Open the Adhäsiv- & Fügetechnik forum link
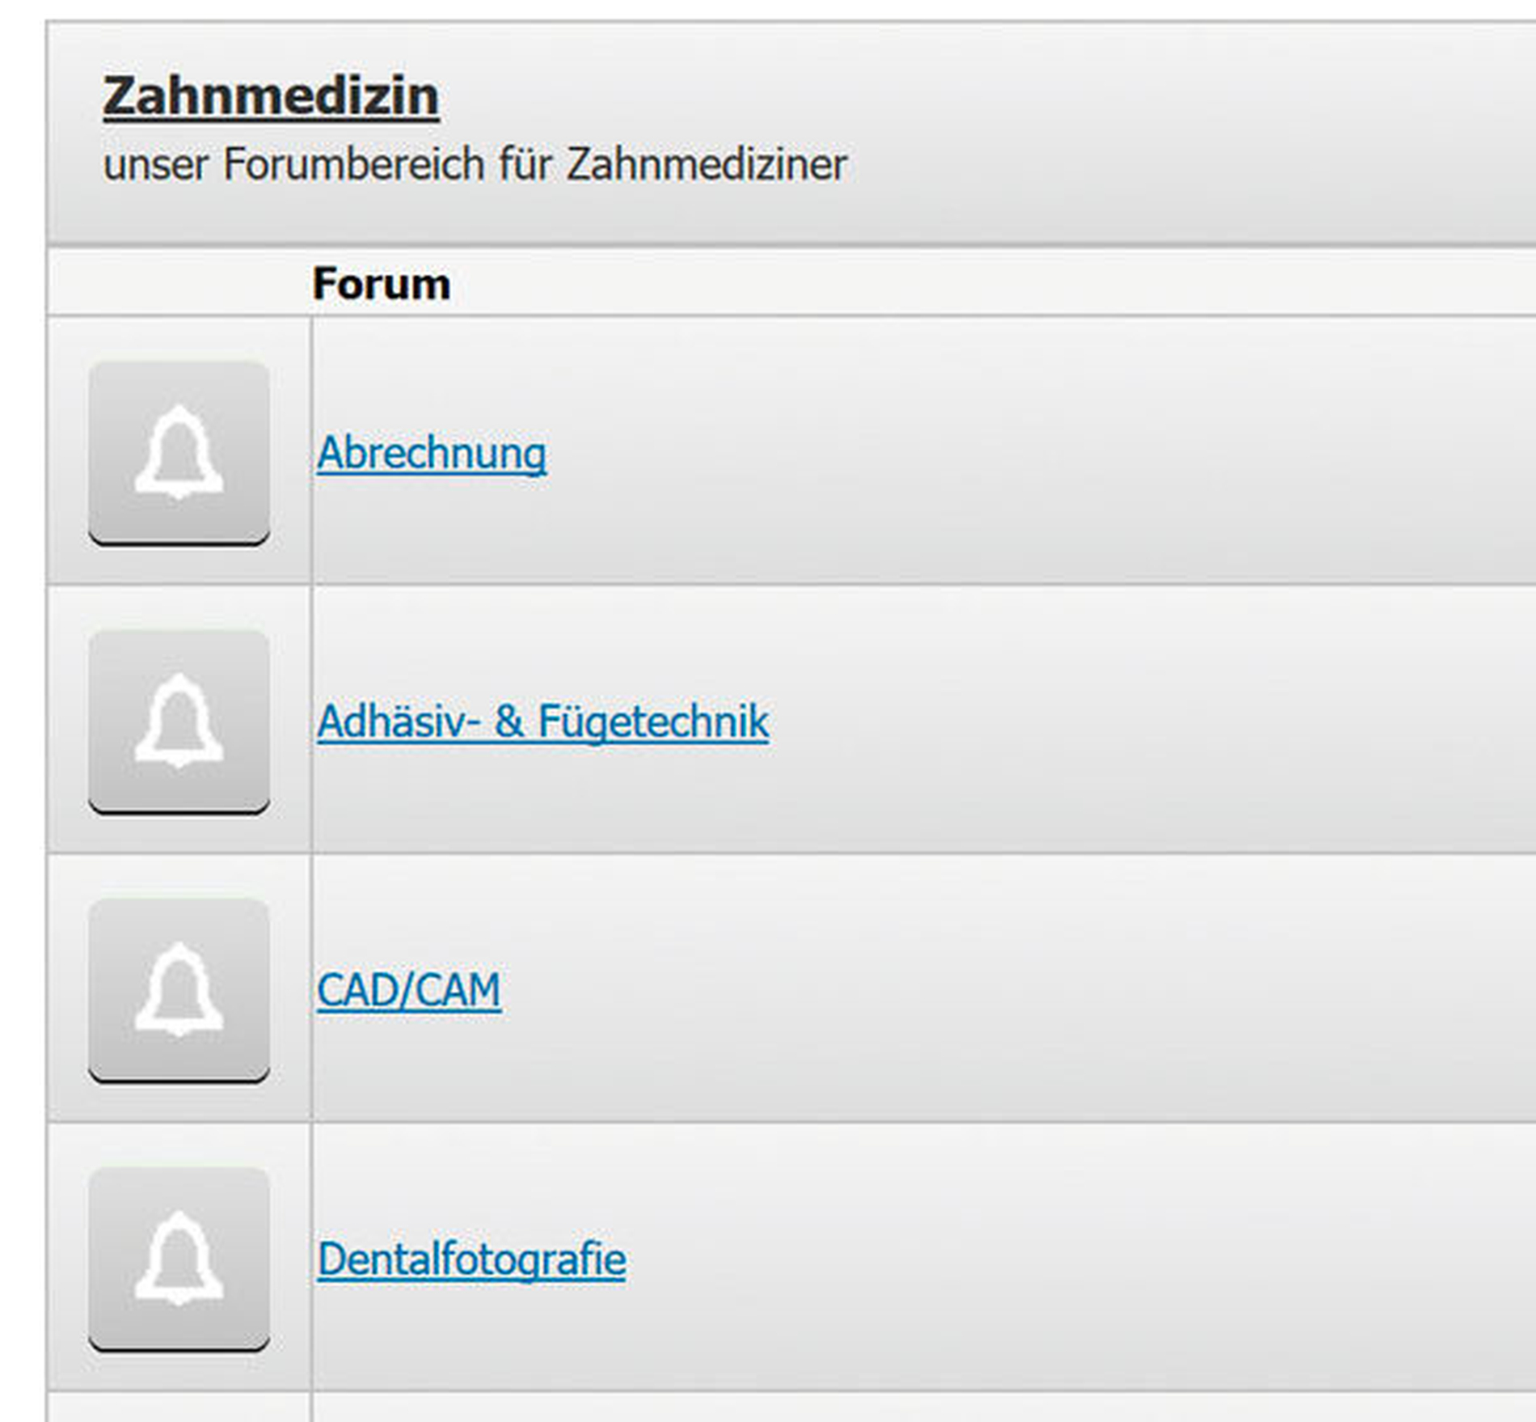 click(542, 722)
